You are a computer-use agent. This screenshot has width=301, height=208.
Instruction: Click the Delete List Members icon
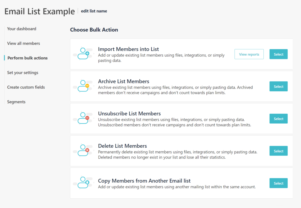tap(83, 151)
